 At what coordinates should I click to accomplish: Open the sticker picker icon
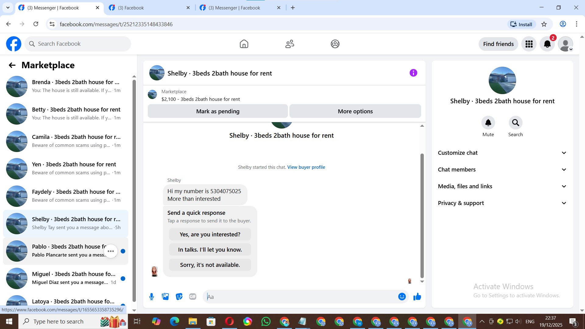(x=179, y=296)
